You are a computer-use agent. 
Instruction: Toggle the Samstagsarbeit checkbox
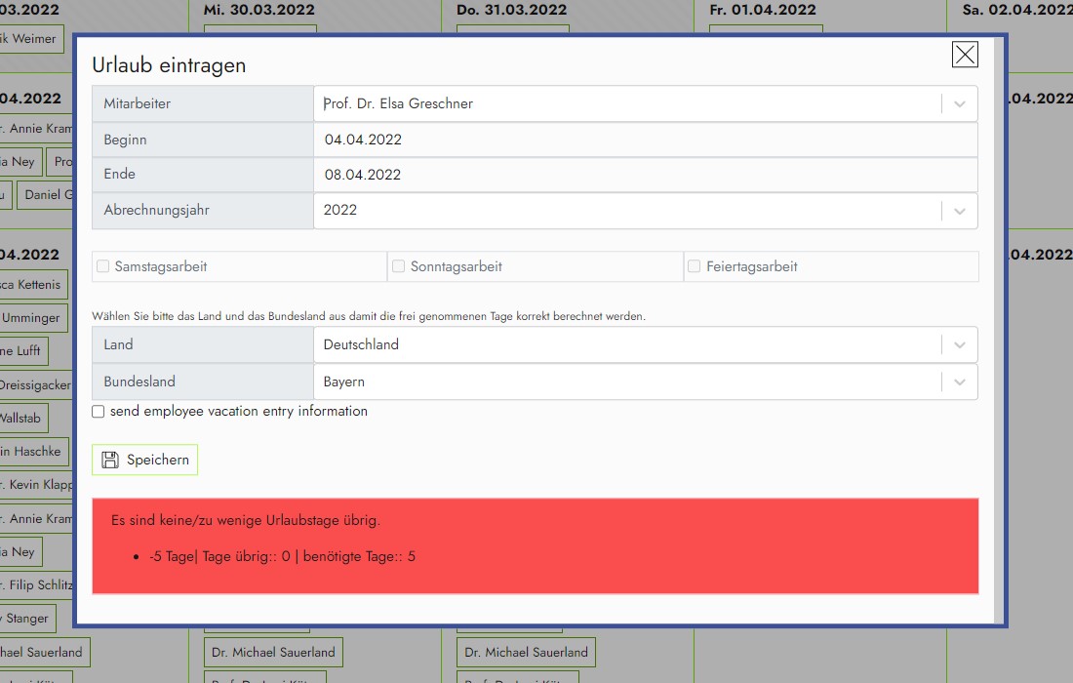(x=102, y=266)
